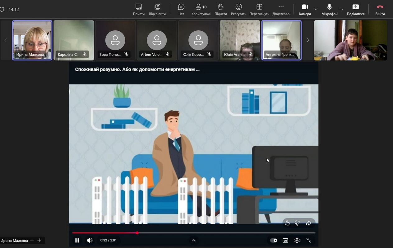This screenshot has height=248, width=393.
Task: Toggle the autoplay switch in the player
Action: click(x=274, y=240)
